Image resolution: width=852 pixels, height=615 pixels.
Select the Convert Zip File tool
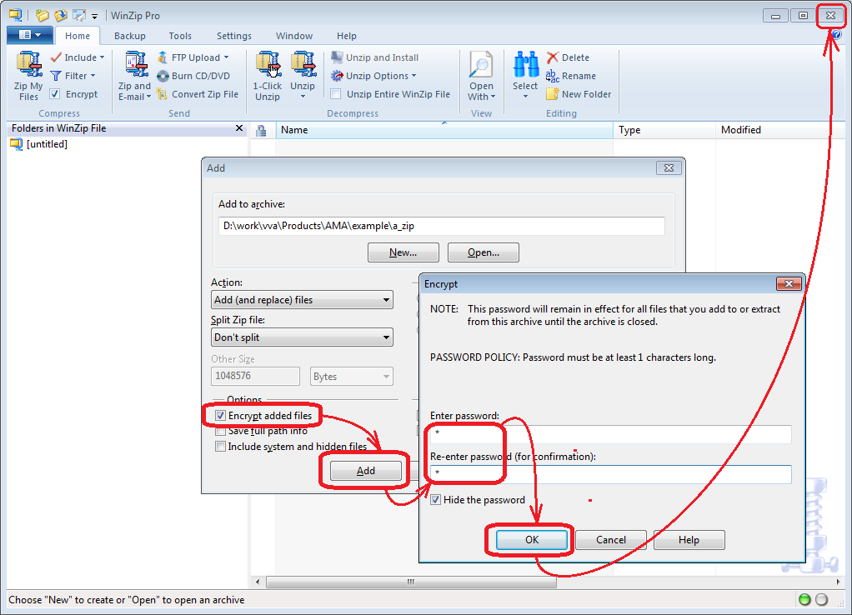163,94
